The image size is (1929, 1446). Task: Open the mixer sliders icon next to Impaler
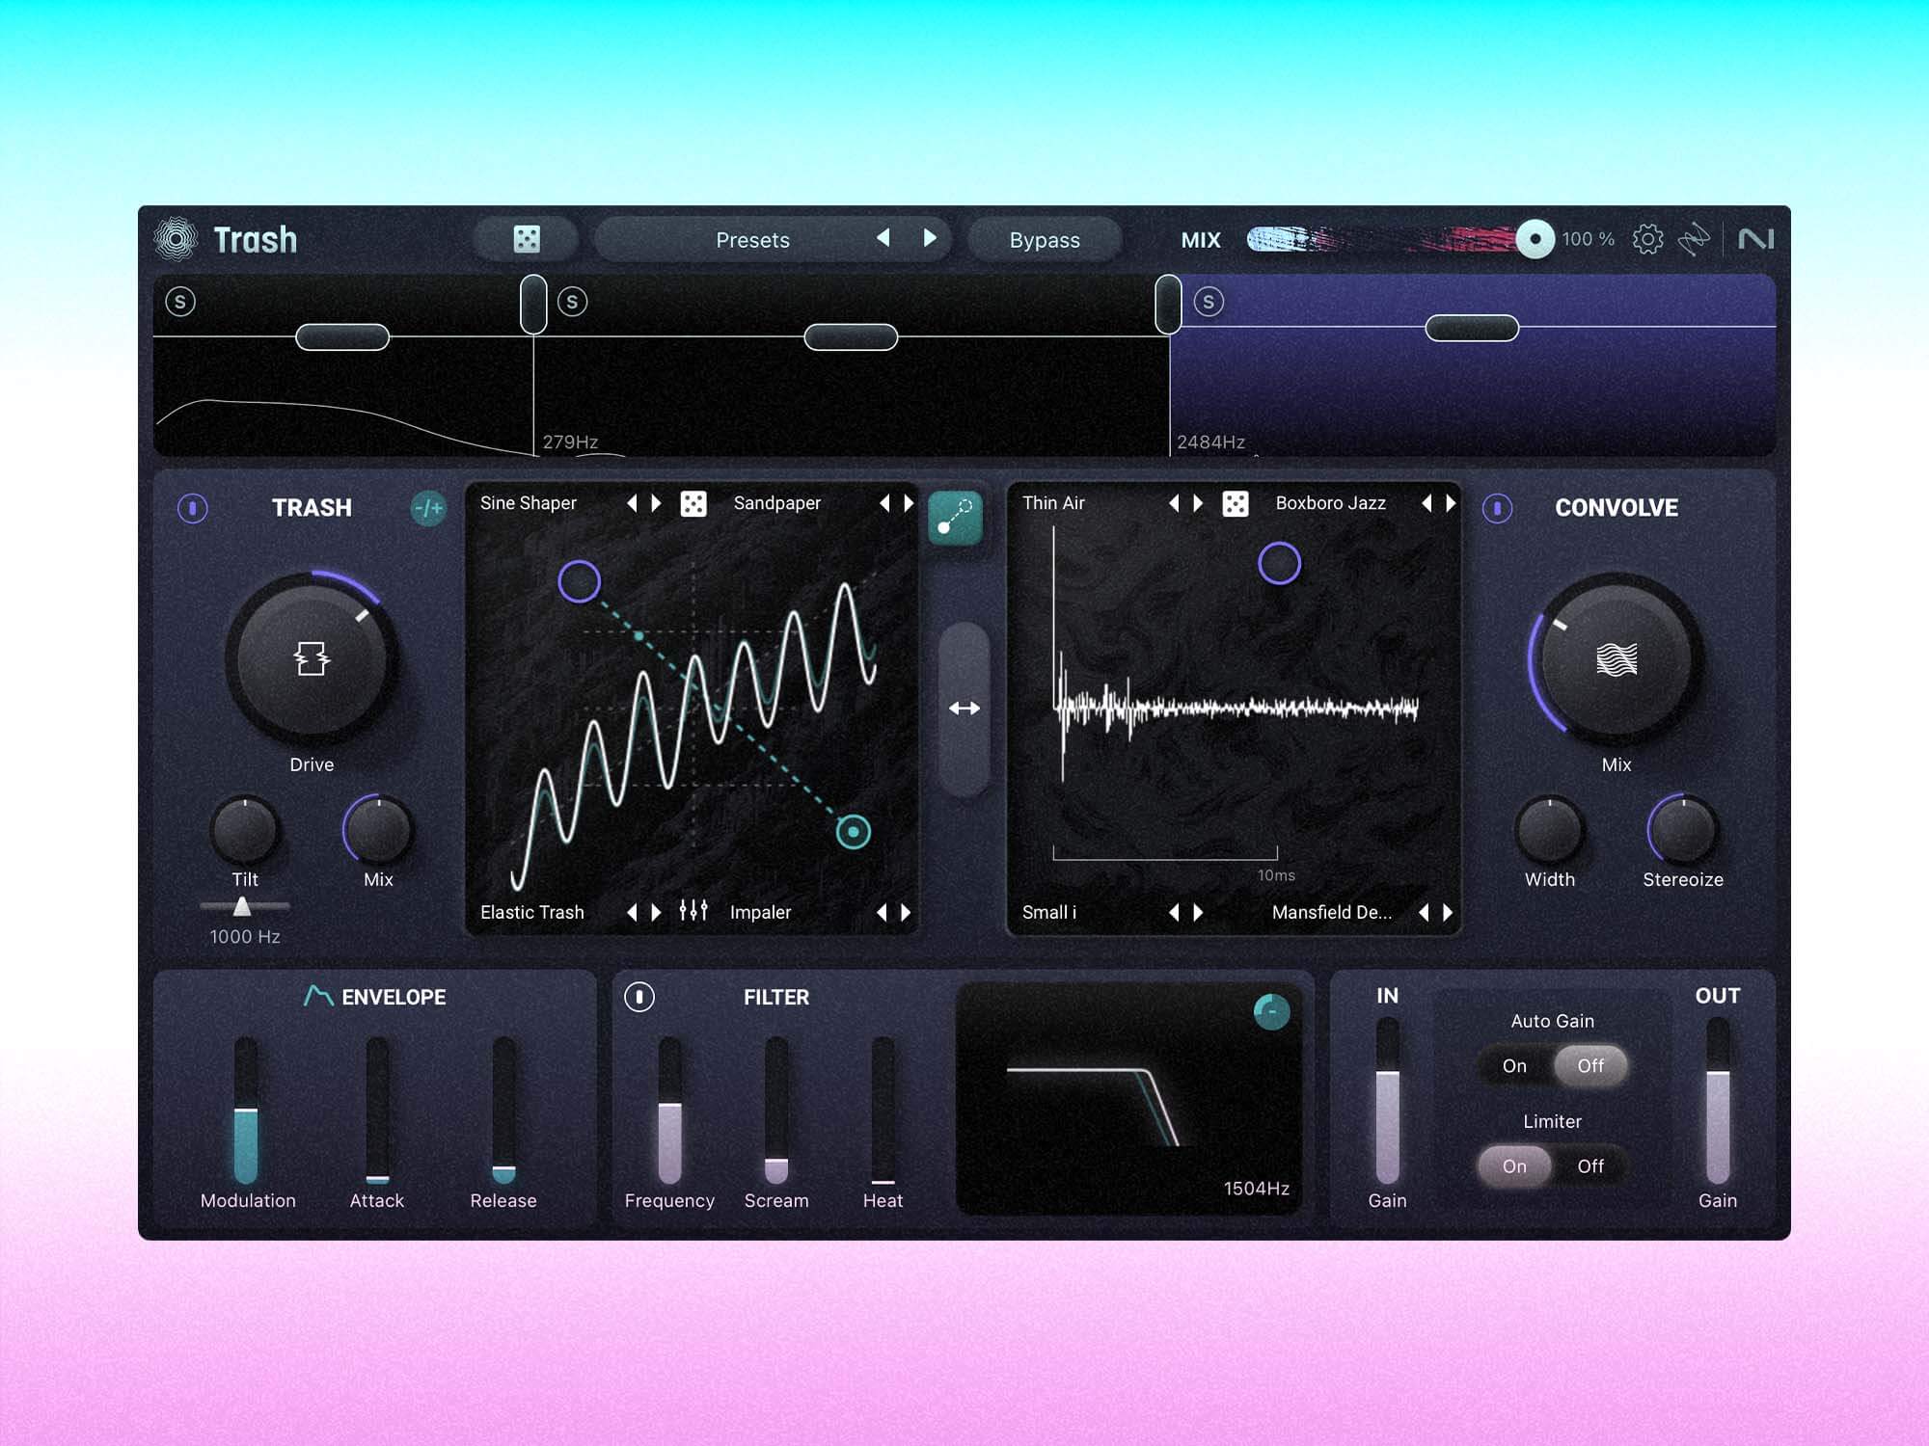pos(693,911)
